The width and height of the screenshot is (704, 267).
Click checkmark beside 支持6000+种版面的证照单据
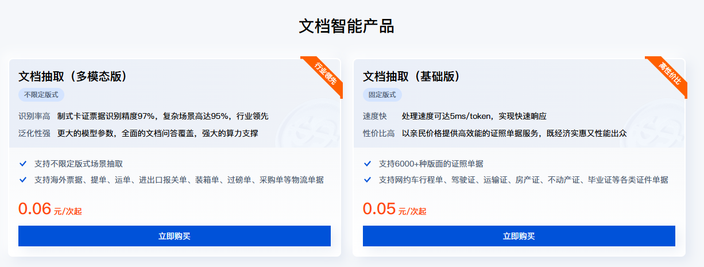[x=368, y=164]
